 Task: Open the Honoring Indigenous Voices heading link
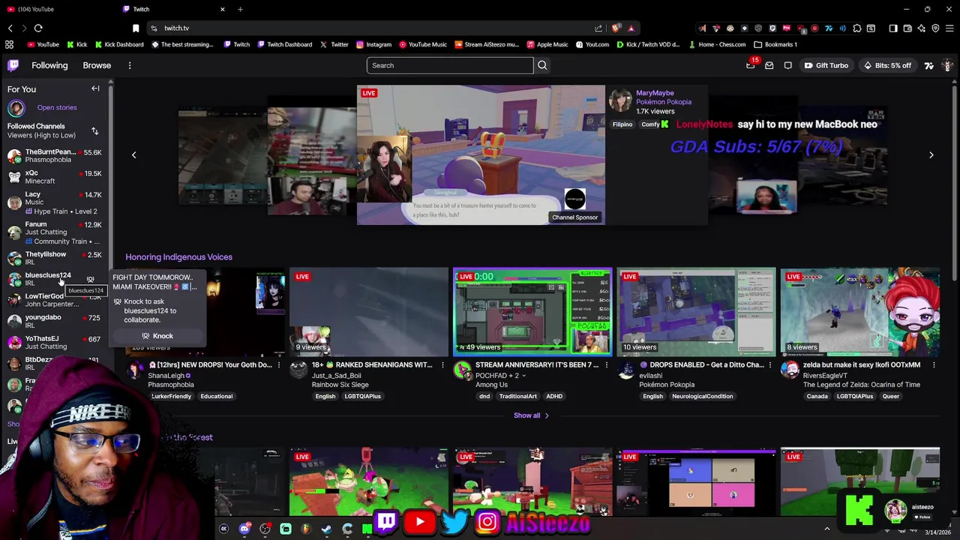[x=178, y=257]
